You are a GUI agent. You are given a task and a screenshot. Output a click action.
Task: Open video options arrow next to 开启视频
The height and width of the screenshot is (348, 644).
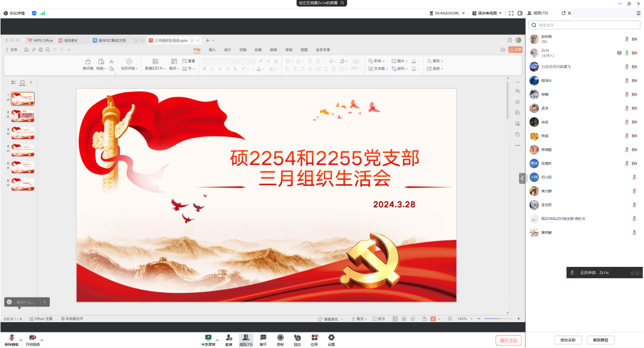(42, 340)
